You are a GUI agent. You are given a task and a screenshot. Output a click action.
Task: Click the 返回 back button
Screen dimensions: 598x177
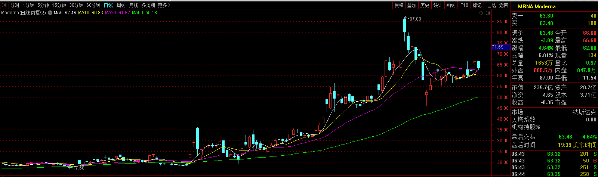pos(504,5)
